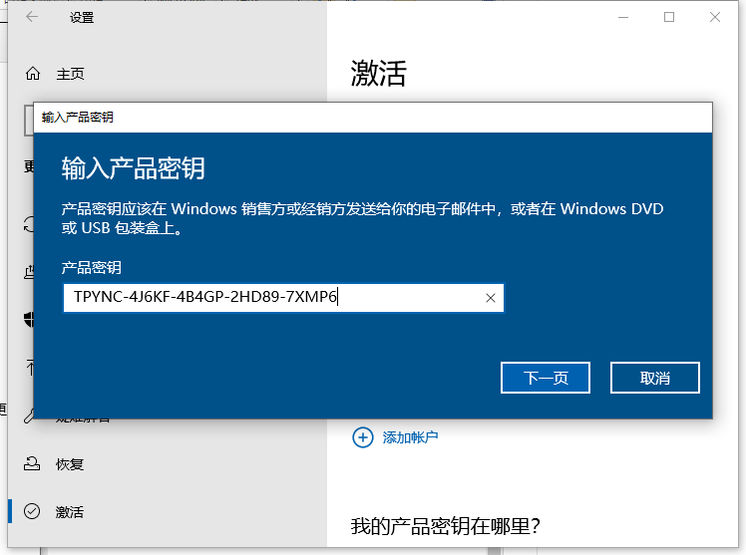This screenshot has width=746, height=555.
Task: Select the 恢复 label in sidebar
Action: pos(70,464)
